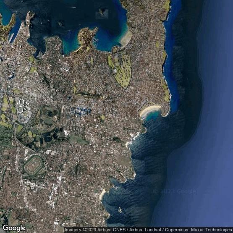
Task: Click the faint ©2023 Google watermark
Action: [174, 191]
